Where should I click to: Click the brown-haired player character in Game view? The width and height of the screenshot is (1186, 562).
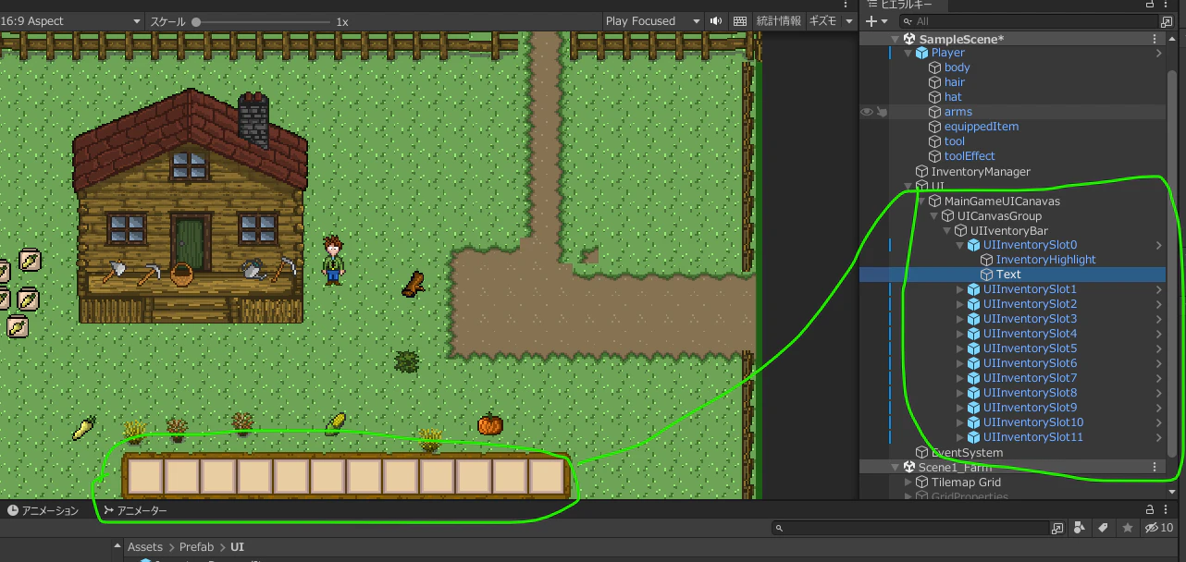coord(333,259)
